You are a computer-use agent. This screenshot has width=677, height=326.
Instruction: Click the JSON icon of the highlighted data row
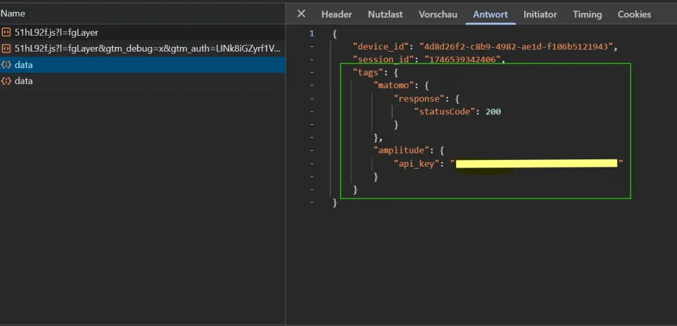[6, 65]
